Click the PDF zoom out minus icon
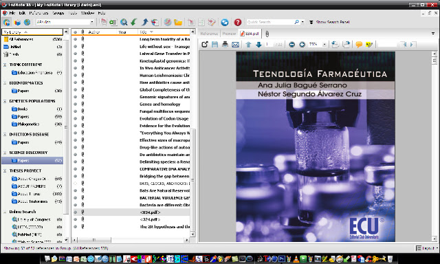Viewport: 440px width, 264px height. coord(291,44)
